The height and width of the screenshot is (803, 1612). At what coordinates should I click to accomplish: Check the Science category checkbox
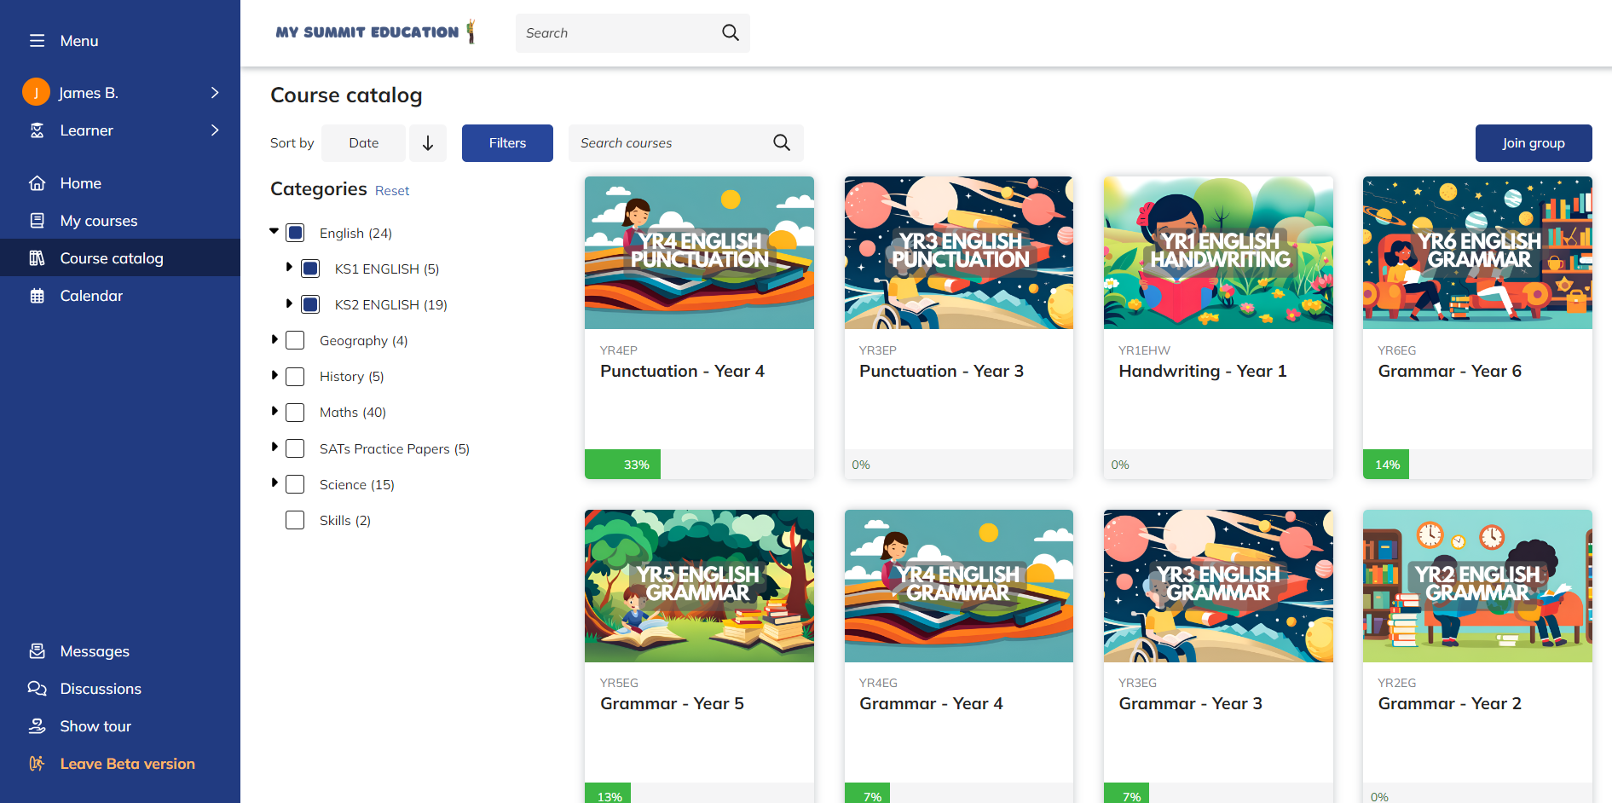click(x=295, y=484)
